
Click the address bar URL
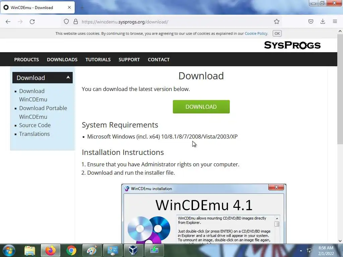(x=125, y=22)
